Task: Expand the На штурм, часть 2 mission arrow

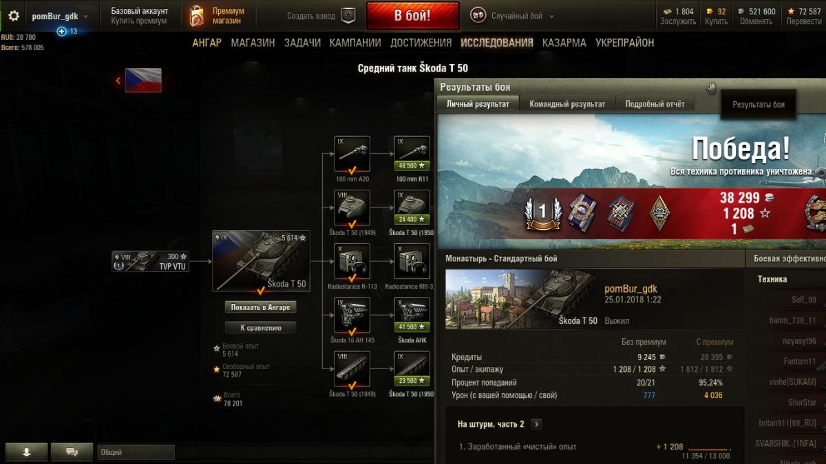Action: tap(537, 424)
